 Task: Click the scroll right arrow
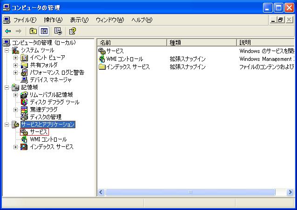(290, 192)
